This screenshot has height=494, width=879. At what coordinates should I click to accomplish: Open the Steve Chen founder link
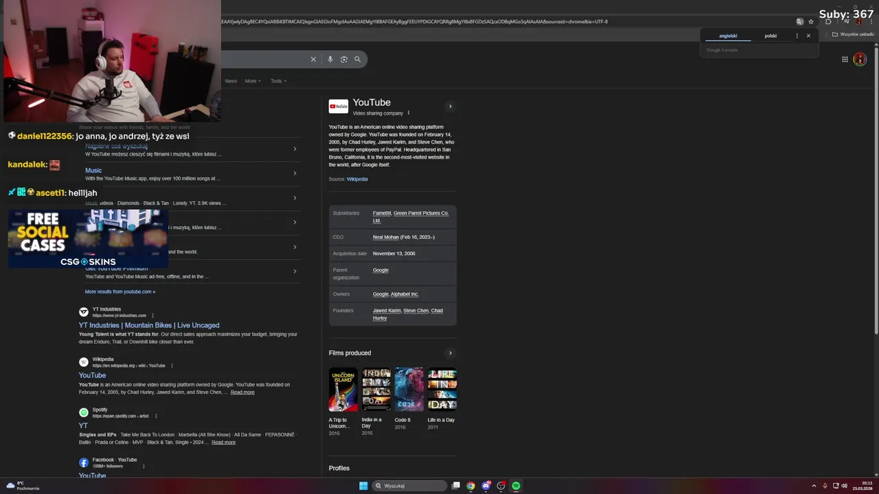(x=415, y=311)
